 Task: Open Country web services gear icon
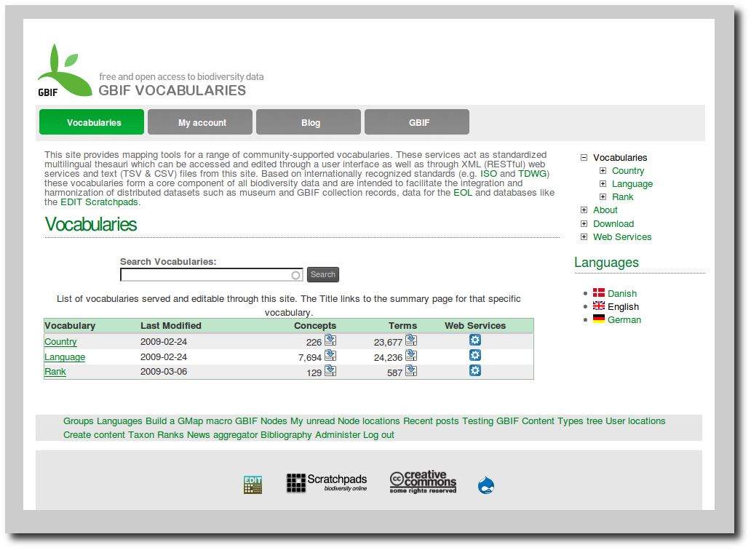(x=474, y=340)
